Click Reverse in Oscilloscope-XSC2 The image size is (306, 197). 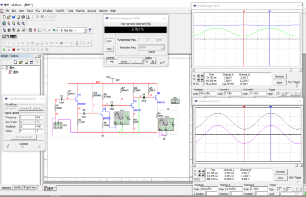coord(280,76)
